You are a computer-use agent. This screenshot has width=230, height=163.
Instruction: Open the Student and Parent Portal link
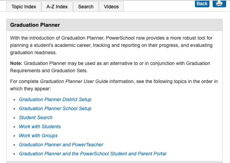(93, 154)
